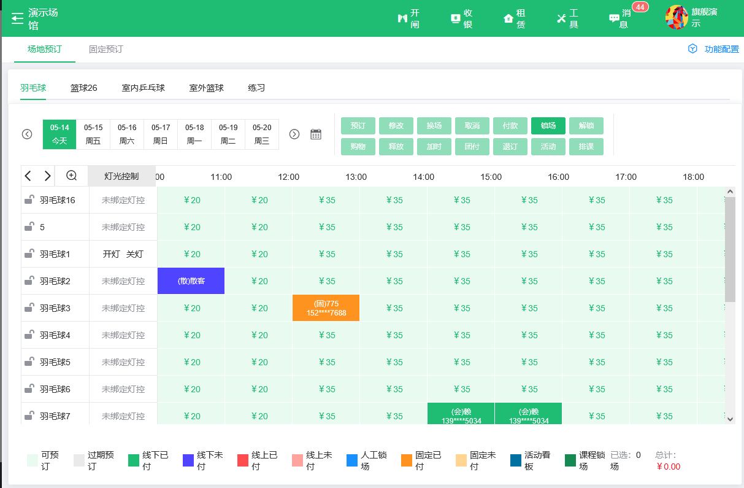The image size is (744, 488).
Task: Turn off lights with 关灯 for 羽毛球1
Action: pos(134,254)
